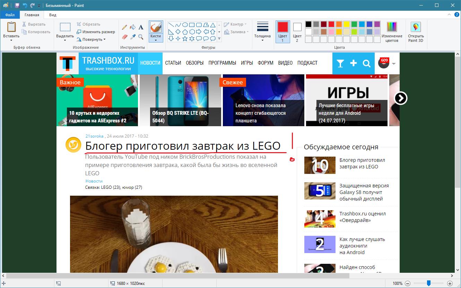Click Изменить размер resize button
This screenshot has width=461, height=288.
point(96,32)
